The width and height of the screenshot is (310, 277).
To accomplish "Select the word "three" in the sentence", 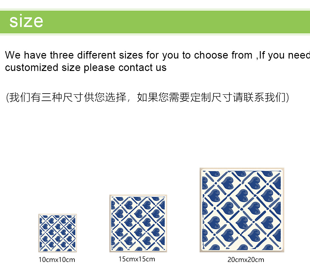I will 62,55.
